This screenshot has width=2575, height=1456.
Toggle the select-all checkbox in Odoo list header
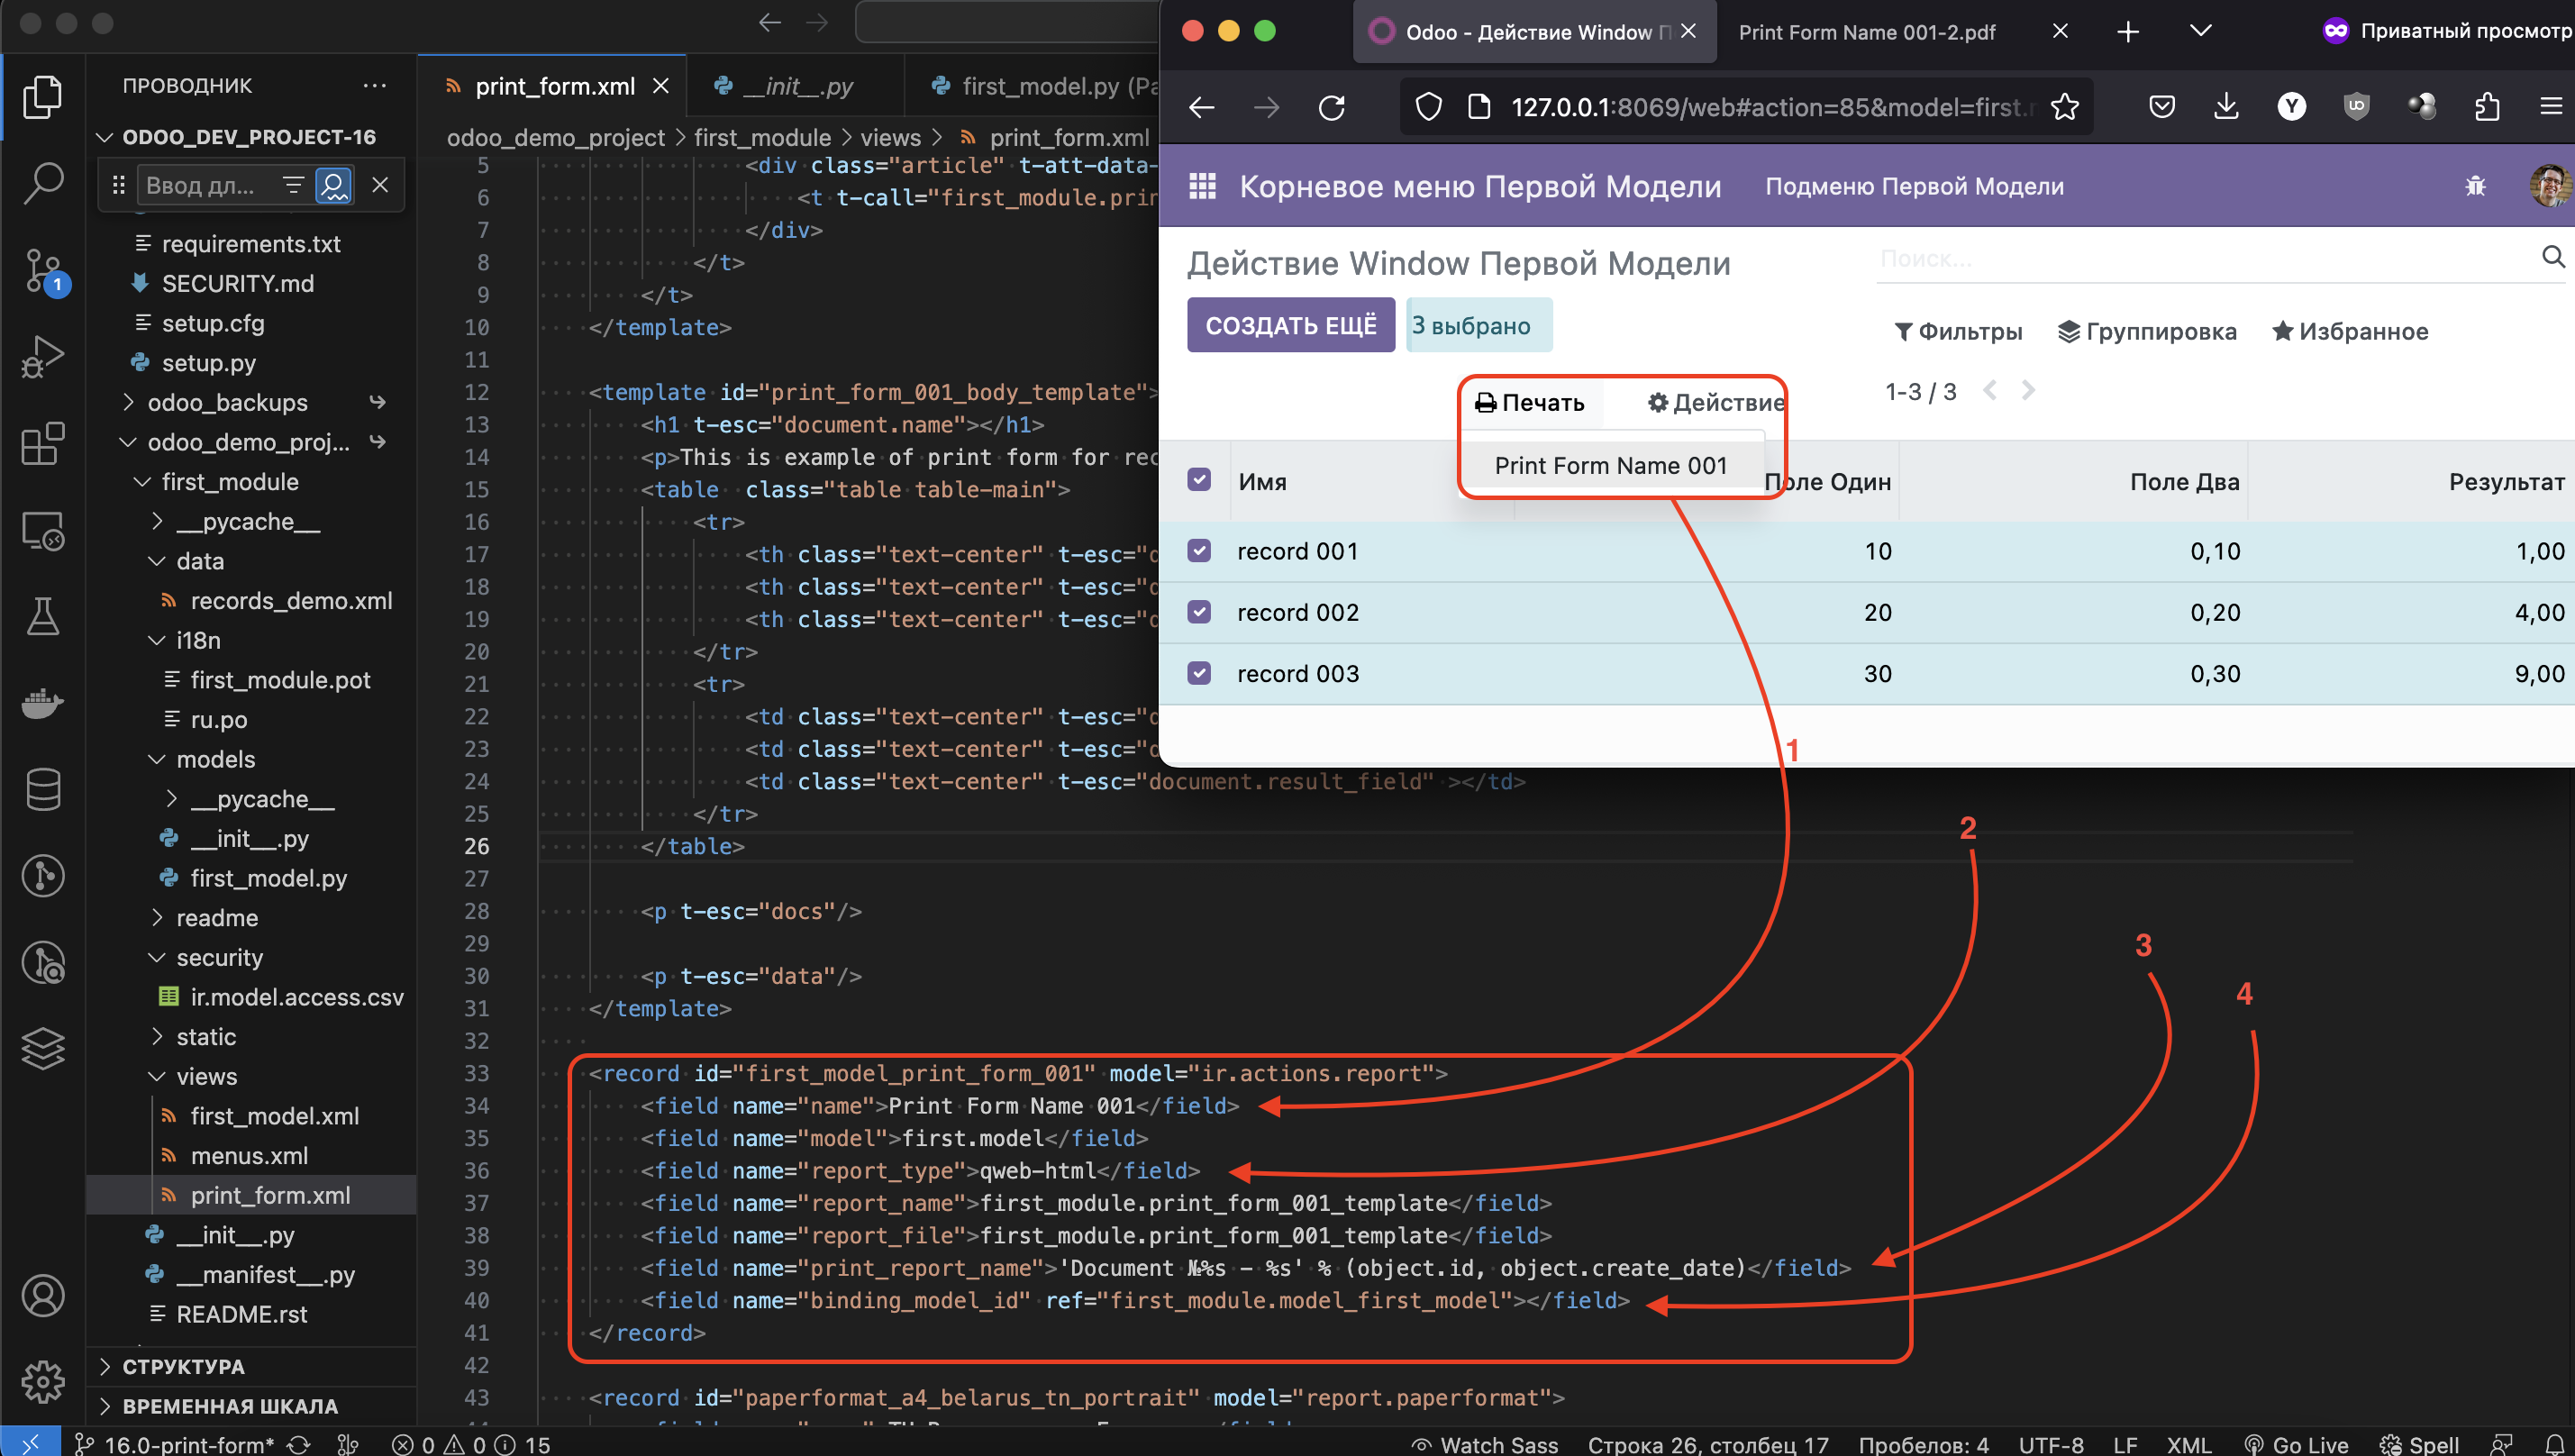(x=1199, y=480)
